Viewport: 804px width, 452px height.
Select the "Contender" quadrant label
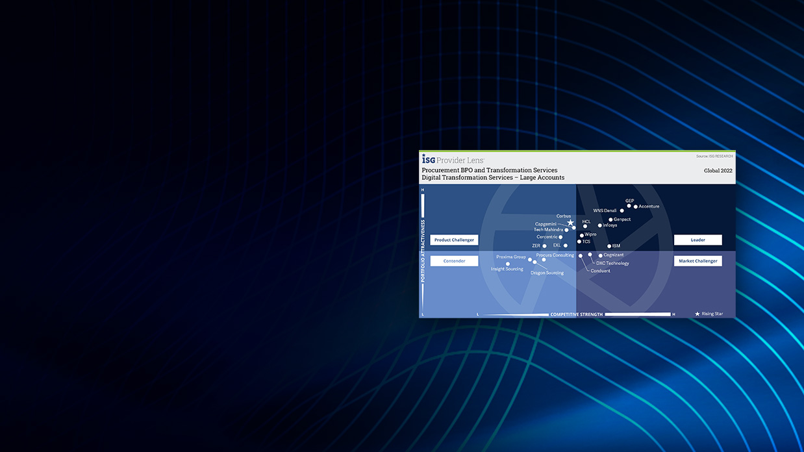click(x=454, y=261)
